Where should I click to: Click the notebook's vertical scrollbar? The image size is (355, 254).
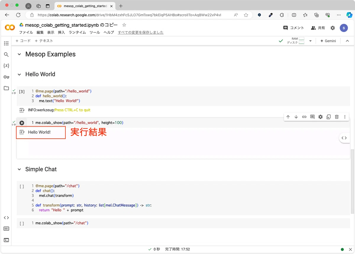point(352,181)
